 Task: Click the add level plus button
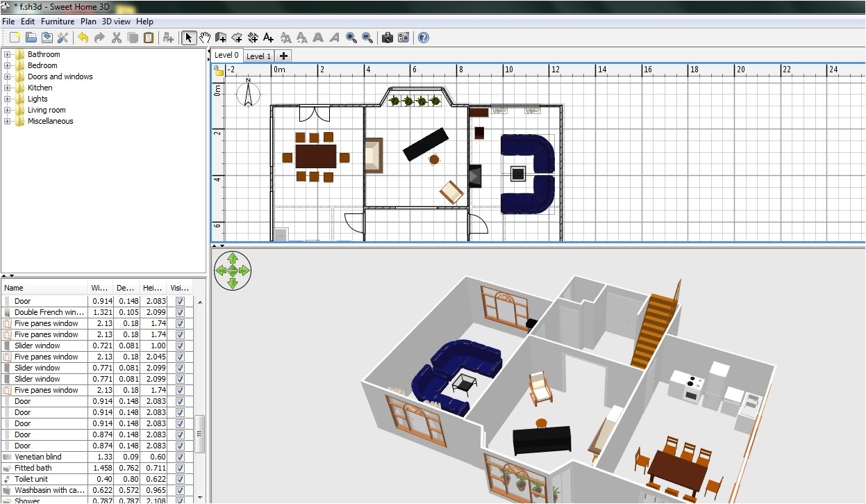click(283, 56)
